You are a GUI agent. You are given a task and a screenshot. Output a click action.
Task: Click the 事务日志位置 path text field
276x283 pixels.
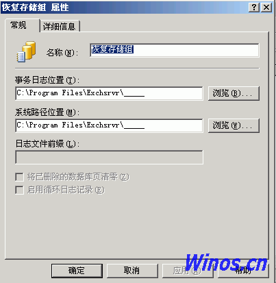tap(109, 93)
